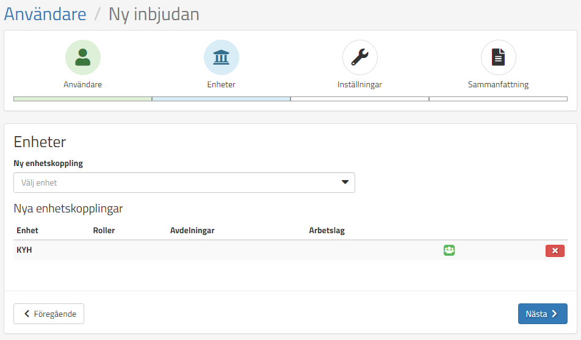
Task: Continue with the Nästa button
Action: click(543, 314)
